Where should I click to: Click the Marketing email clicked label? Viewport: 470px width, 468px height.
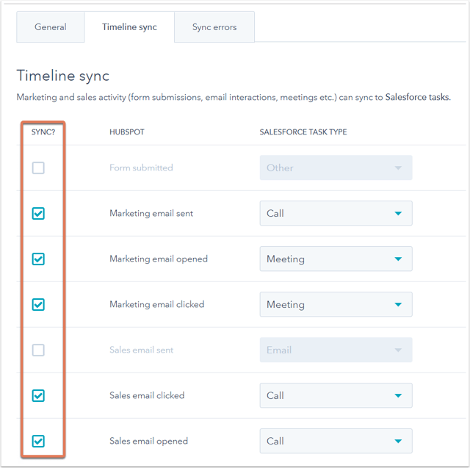coord(156,305)
